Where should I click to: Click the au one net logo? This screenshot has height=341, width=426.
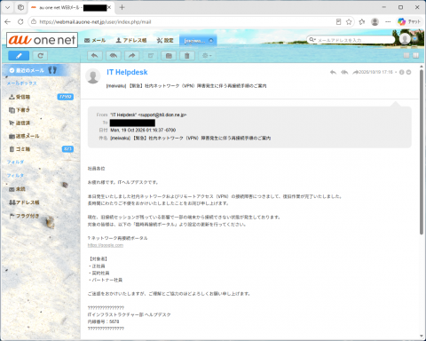42,40
